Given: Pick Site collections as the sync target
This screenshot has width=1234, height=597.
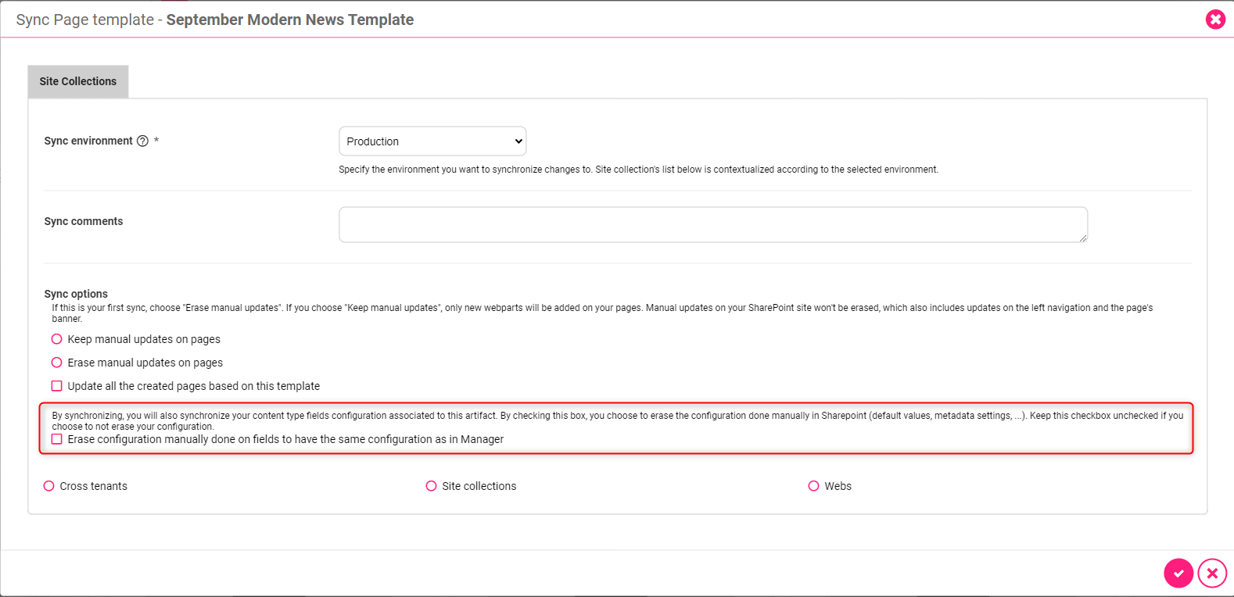Looking at the screenshot, I should point(431,485).
